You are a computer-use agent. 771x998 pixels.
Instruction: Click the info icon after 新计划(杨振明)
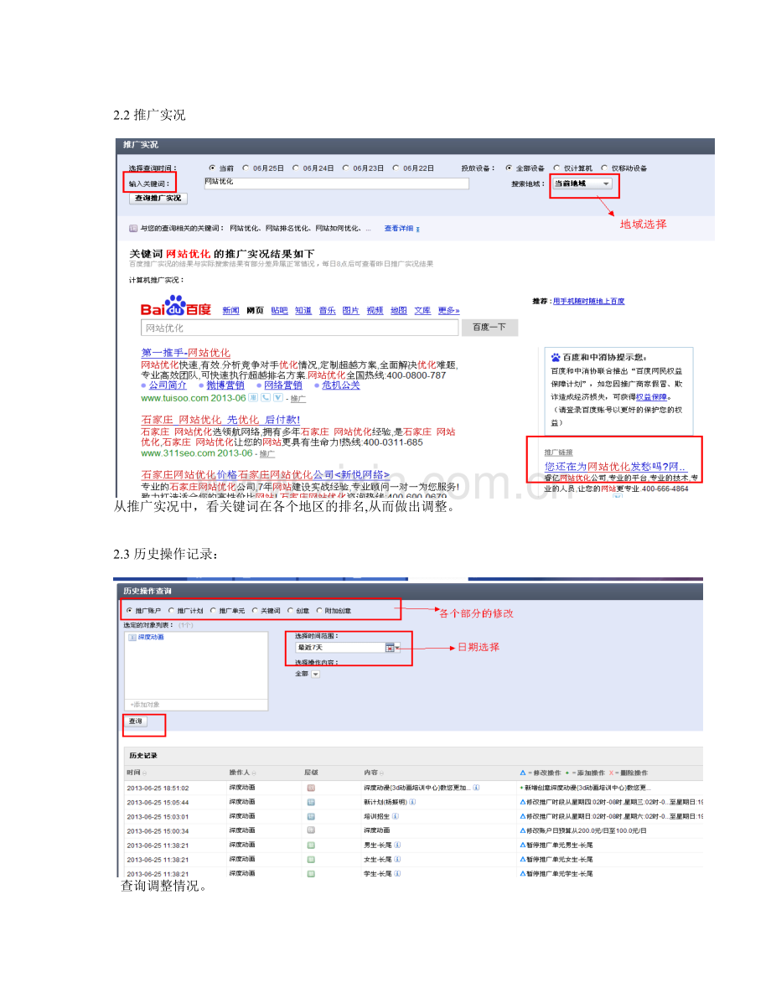[412, 802]
